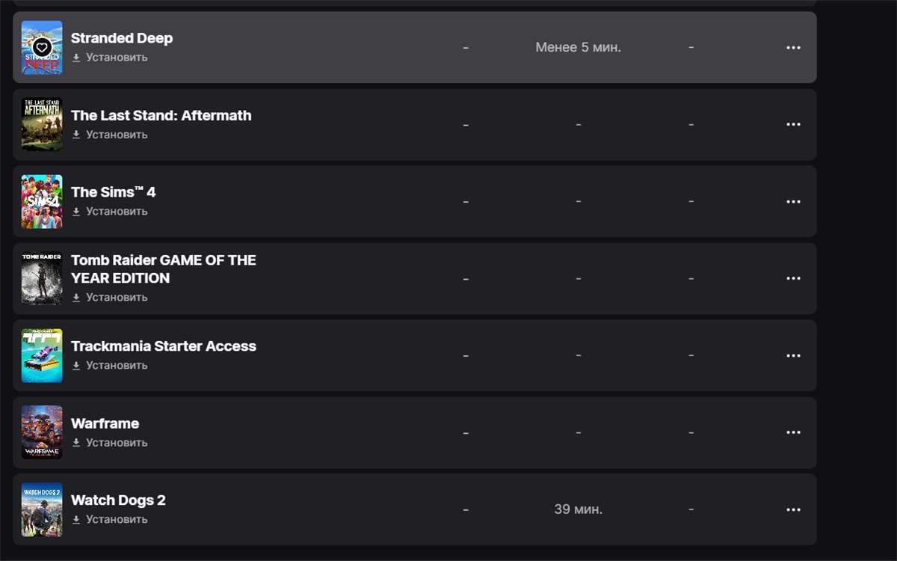The height and width of the screenshot is (561, 897).
Task: Open Warframe's more options ellipsis
Action: pyautogui.click(x=793, y=433)
